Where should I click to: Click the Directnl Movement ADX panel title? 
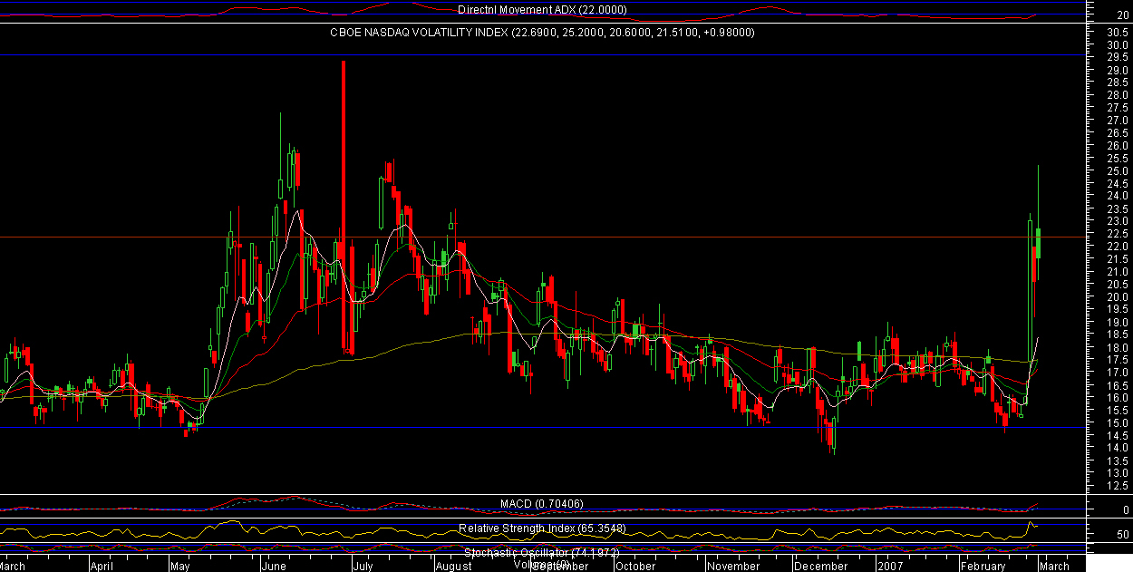point(542,10)
